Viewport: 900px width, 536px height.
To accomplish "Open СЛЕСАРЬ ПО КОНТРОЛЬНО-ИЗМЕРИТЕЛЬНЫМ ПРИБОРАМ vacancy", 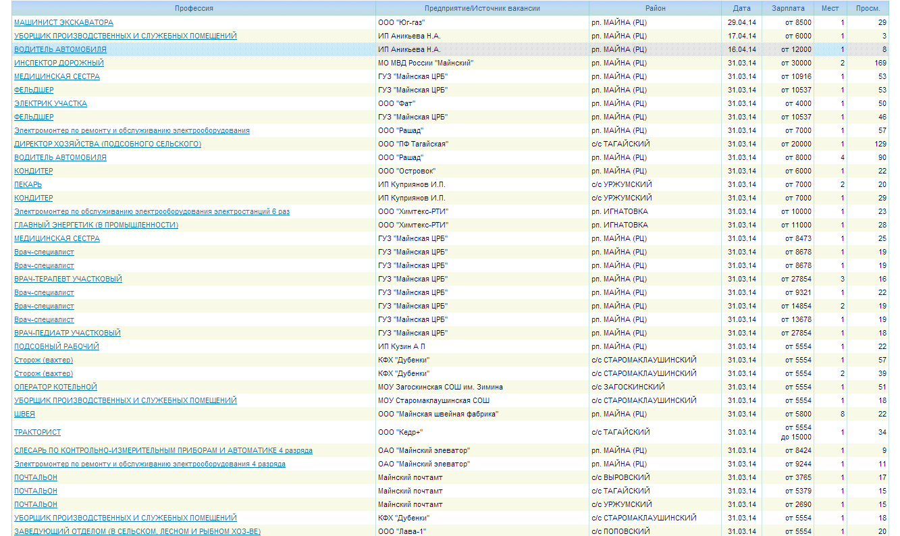I will [x=163, y=450].
